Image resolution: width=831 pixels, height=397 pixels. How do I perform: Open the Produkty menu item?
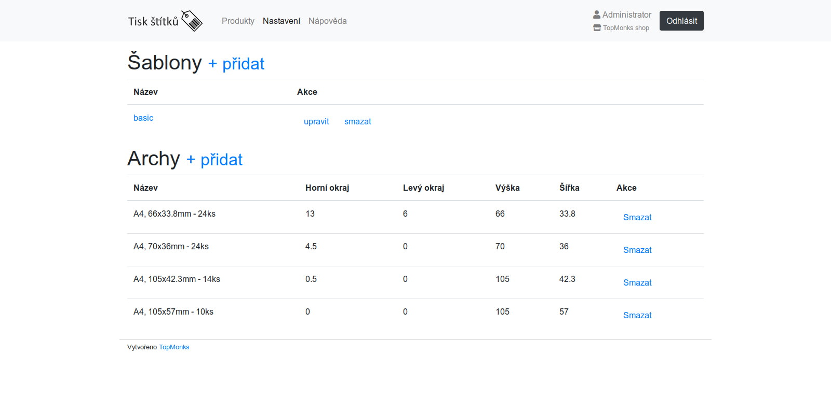238,21
